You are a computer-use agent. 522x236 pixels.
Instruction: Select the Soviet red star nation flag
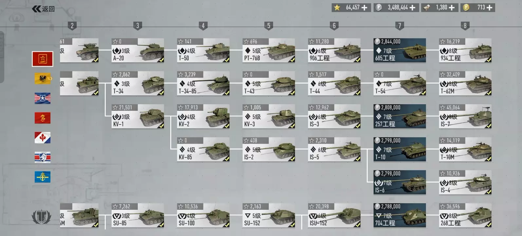[x=43, y=59]
